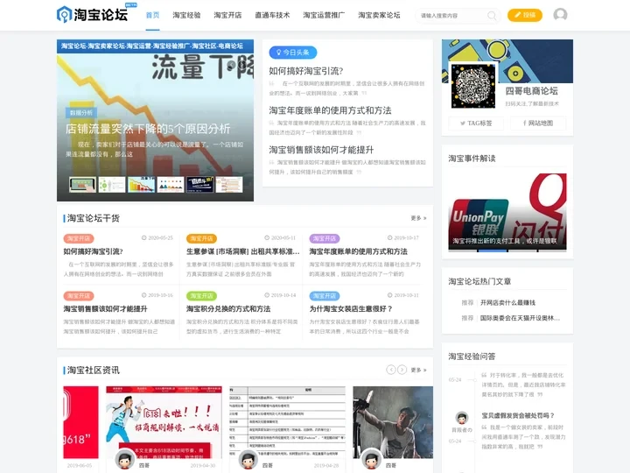Open headline 淘宝销售额该如何才能提升
Image resolution: width=630 pixels, height=473 pixels.
[x=321, y=150]
